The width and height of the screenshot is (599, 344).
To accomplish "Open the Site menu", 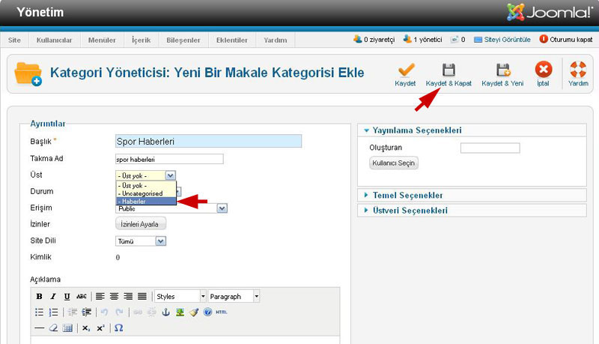I will [x=14, y=40].
